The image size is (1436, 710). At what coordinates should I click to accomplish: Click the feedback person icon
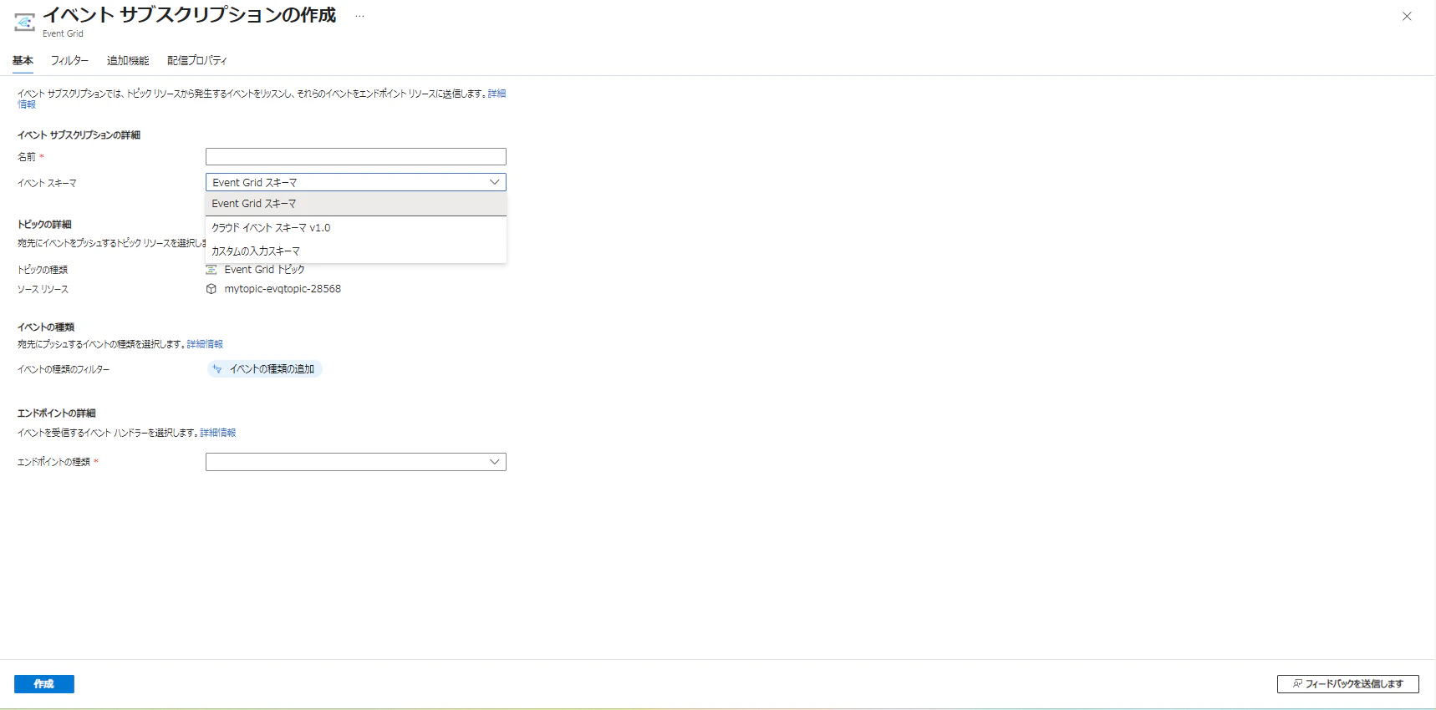(1297, 684)
